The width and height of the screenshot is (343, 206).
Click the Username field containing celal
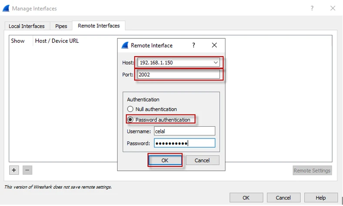185,131
